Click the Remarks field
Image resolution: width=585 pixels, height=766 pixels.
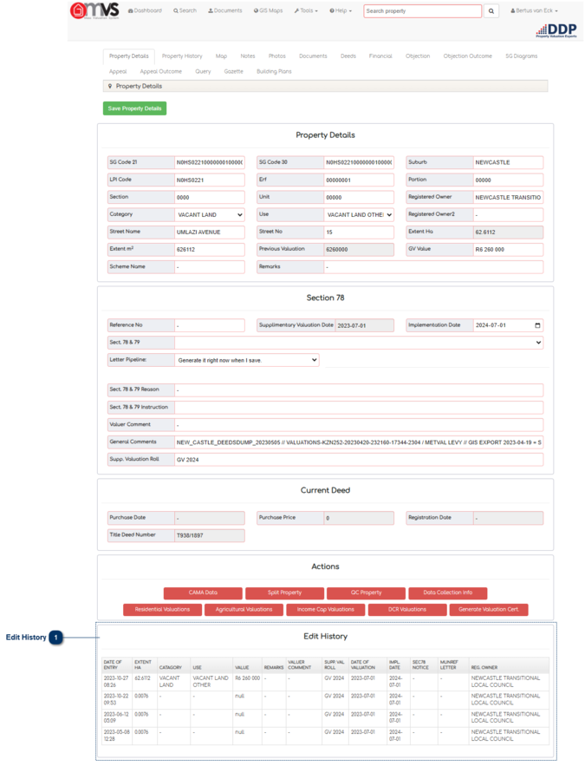[433, 267]
